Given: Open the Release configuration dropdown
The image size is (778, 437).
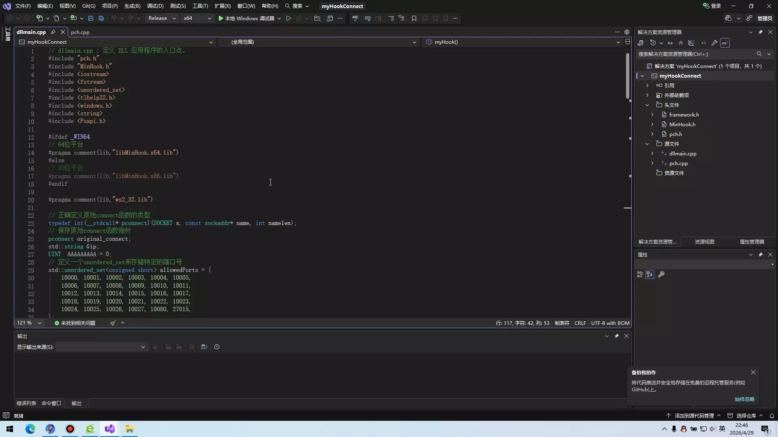Looking at the screenshot, I should [x=162, y=18].
